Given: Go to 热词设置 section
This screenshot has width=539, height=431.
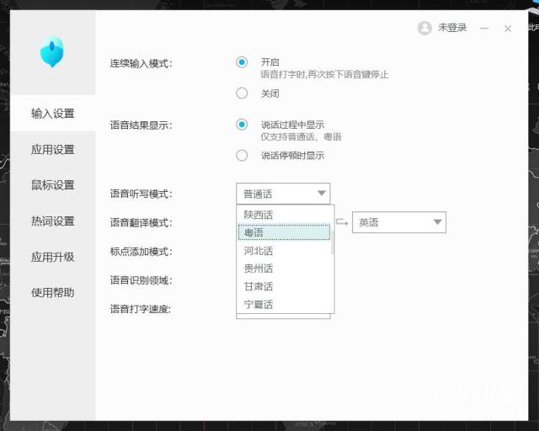Looking at the screenshot, I should pos(52,221).
